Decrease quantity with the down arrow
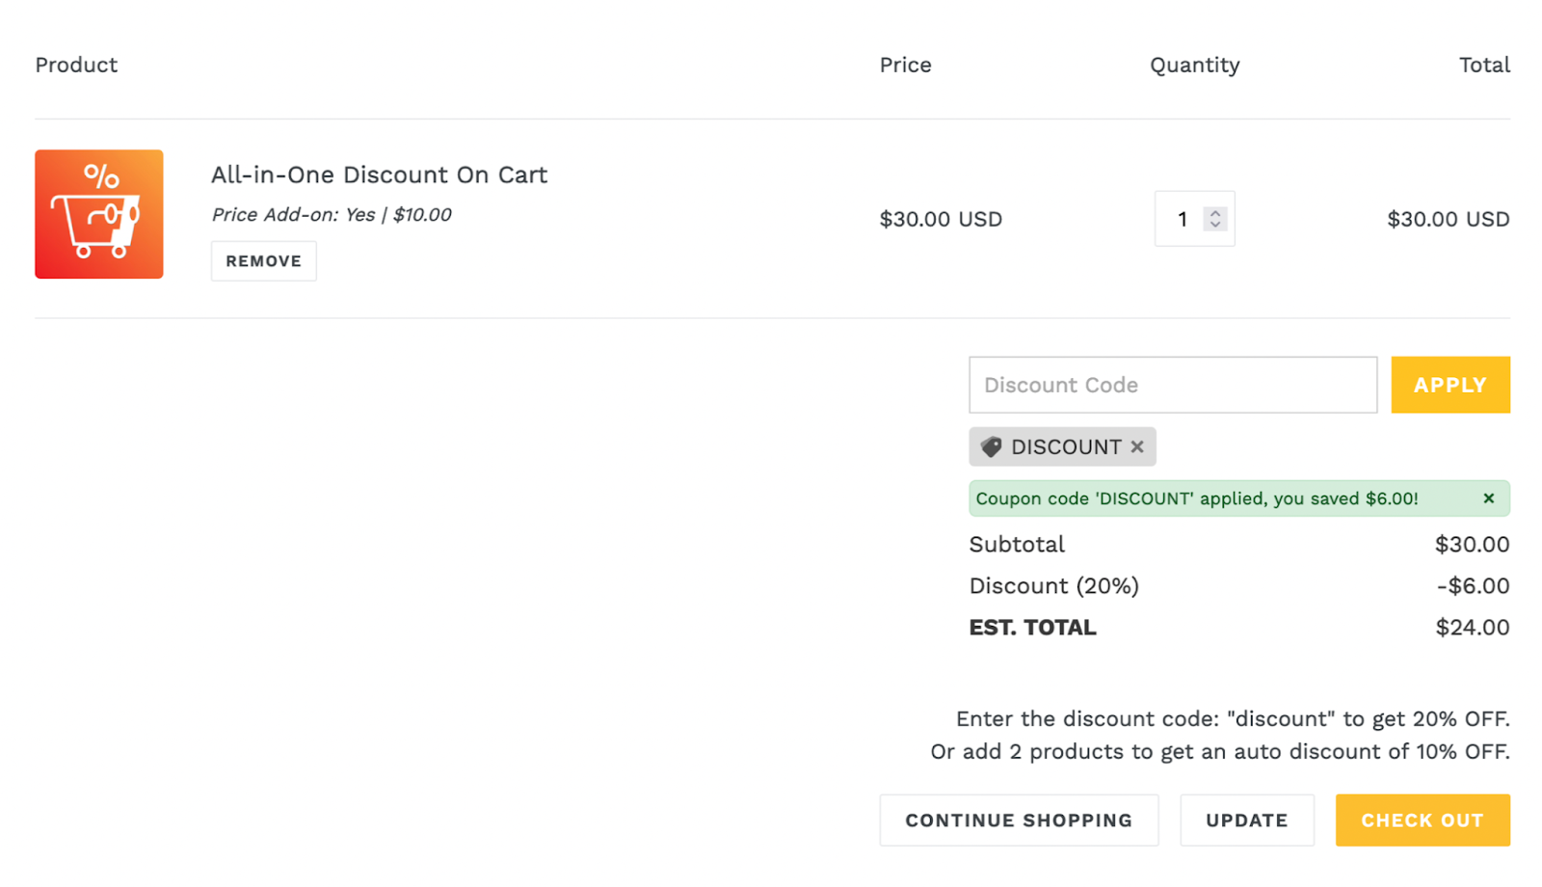 click(1215, 226)
